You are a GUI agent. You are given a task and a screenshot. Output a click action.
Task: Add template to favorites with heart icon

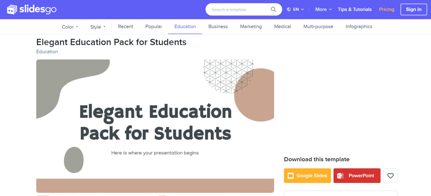(390, 176)
